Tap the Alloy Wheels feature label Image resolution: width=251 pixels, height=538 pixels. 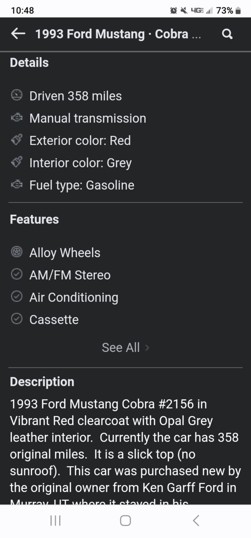(65, 253)
